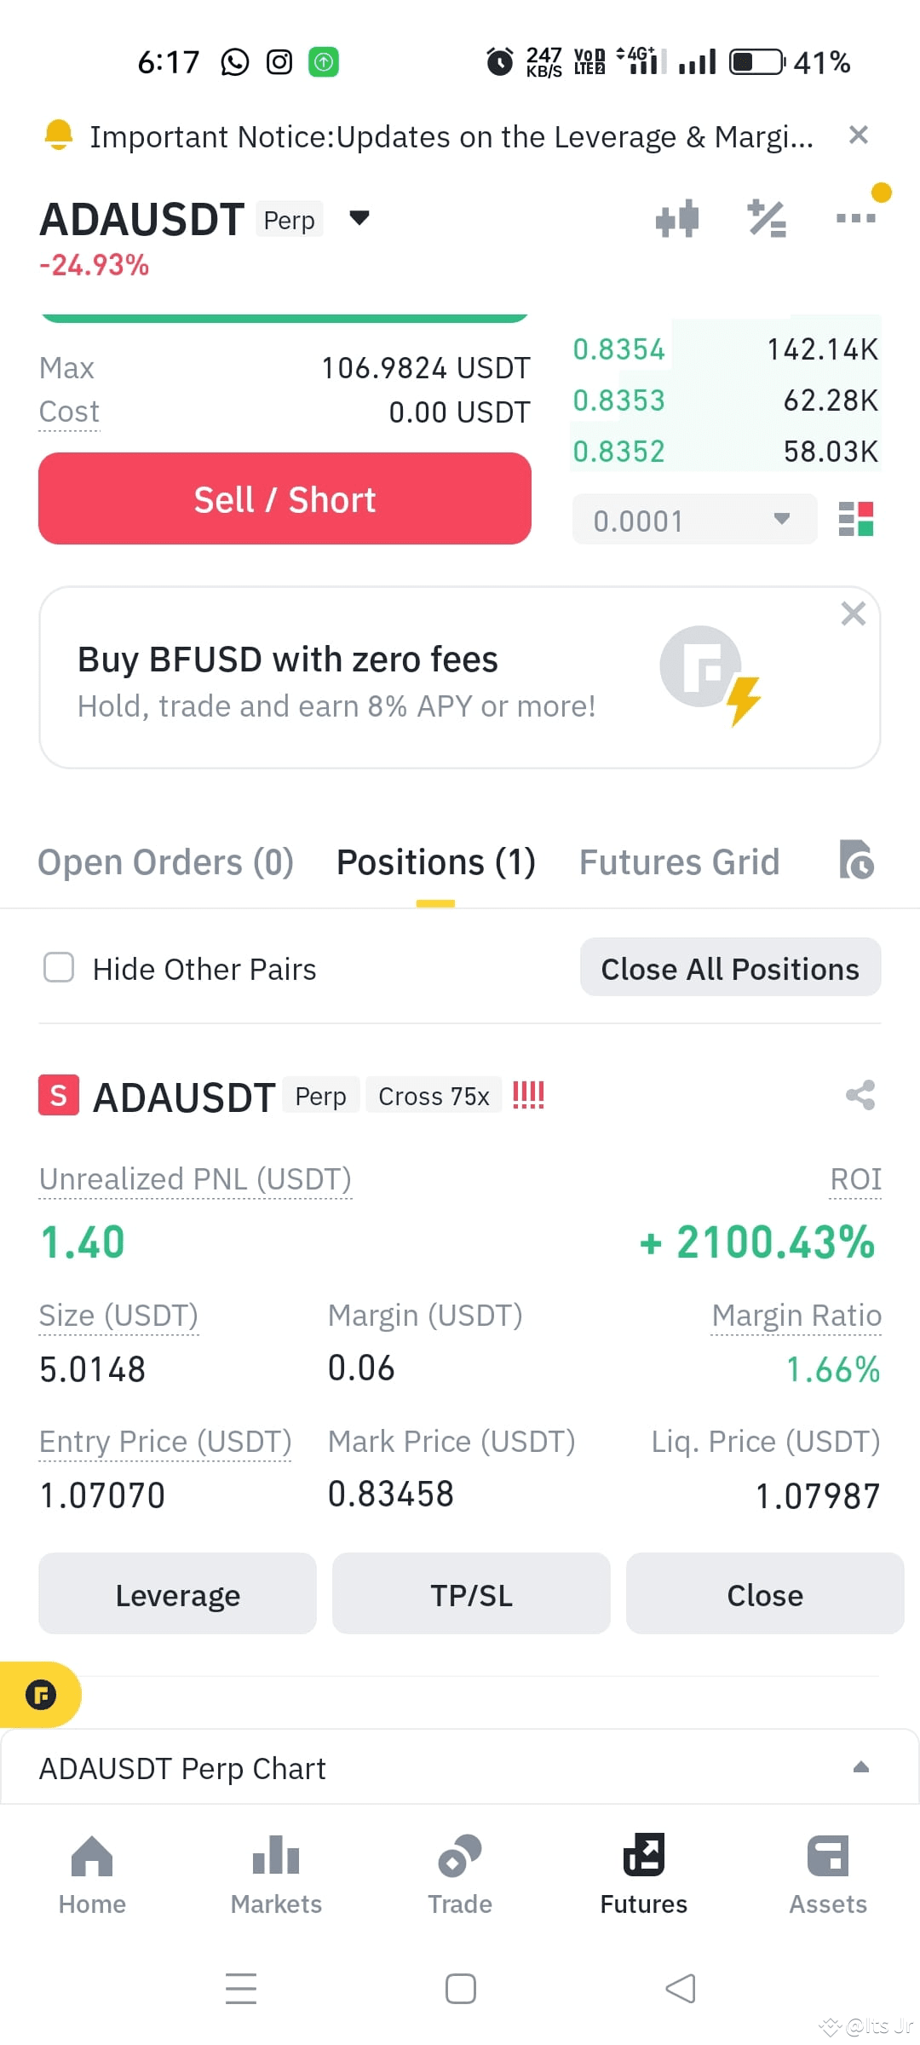Tap Close All Positions
The width and height of the screenshot is (920, 2045).
[730, 968]
